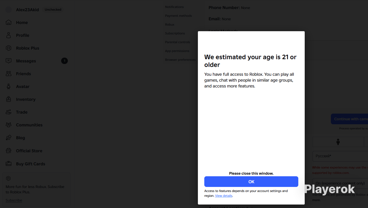Image resolution: width=368 pixels, height=208 pixels.
Task: Expand the On (experience content only) dropdown
Action: coord(340,183)
